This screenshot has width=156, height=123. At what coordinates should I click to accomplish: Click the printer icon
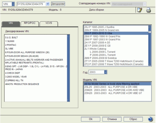(148, 10)
